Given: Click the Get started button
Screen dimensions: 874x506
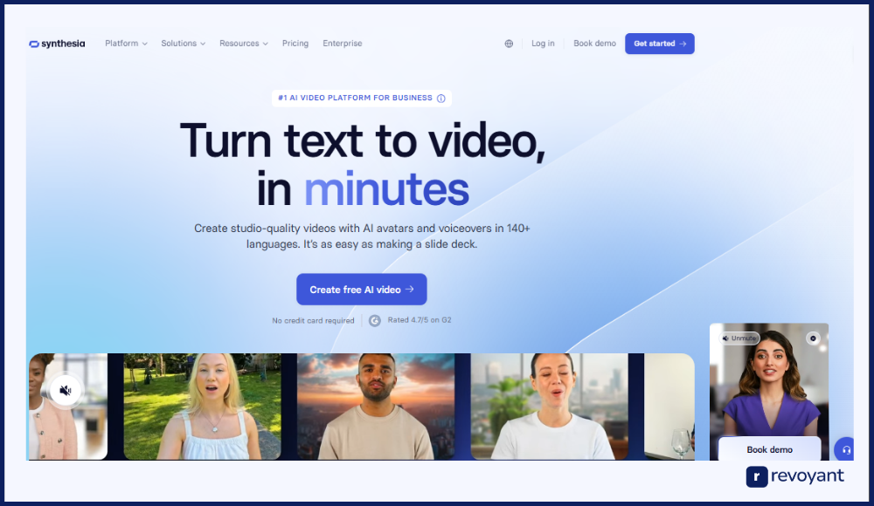Looking at the screenshot, I should (659, 44).
